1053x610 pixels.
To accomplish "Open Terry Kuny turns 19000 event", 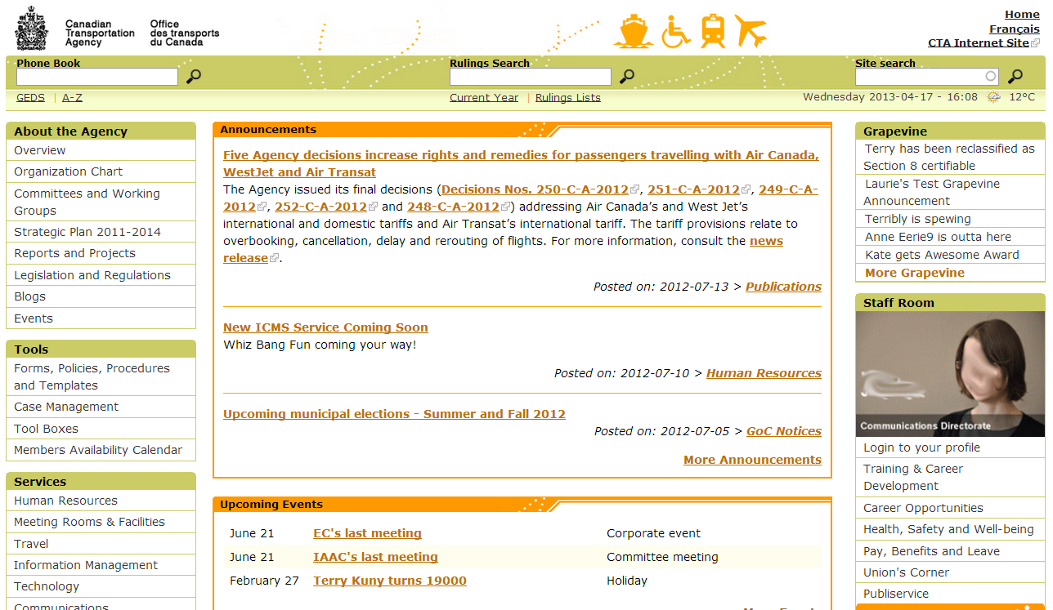I will (x=390, y=581).
